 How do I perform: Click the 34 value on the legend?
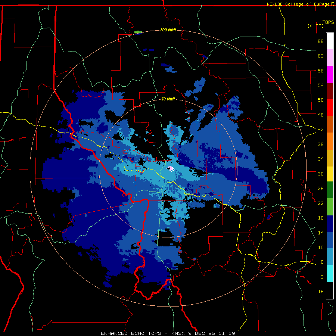coord(321,159)
